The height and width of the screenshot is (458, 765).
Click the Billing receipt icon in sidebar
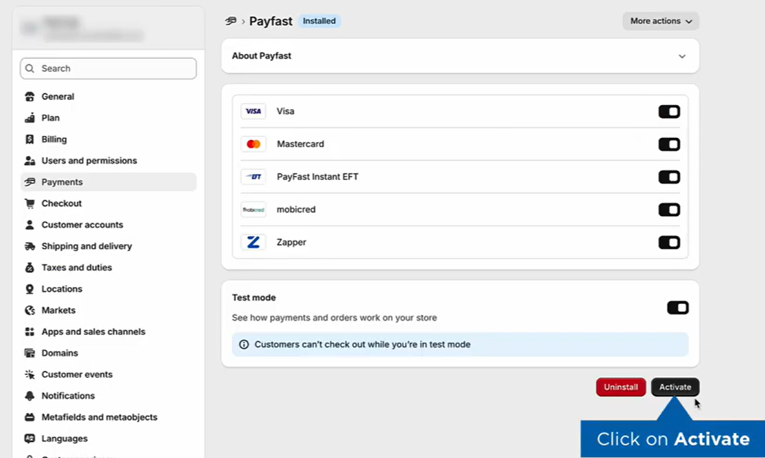click(30, 139)
